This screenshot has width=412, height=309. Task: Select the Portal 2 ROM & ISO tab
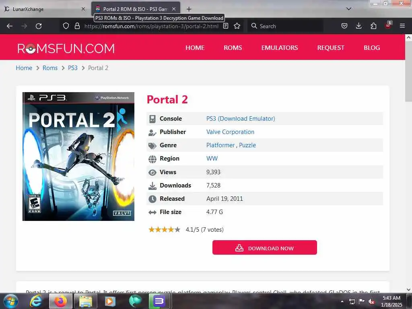[x=135, y=9]
